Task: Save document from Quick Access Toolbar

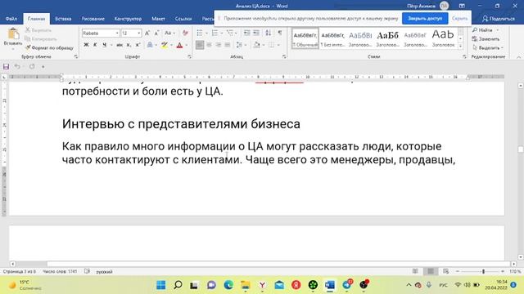Action: [6, 67]
